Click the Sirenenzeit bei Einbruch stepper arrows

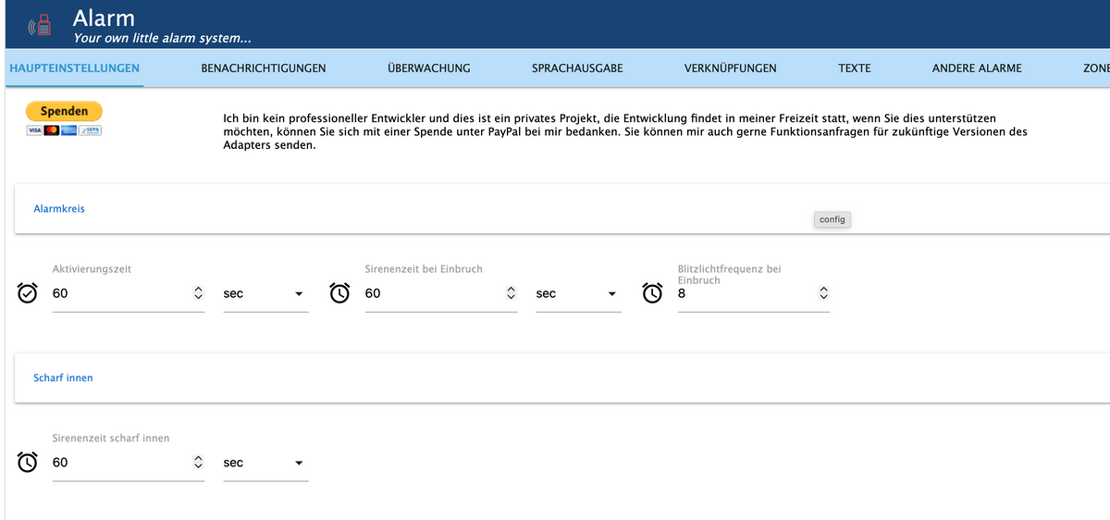[510, 293]
